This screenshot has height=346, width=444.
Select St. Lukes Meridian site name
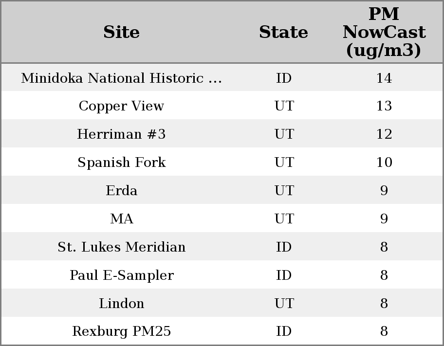click(x=121, y=247)
